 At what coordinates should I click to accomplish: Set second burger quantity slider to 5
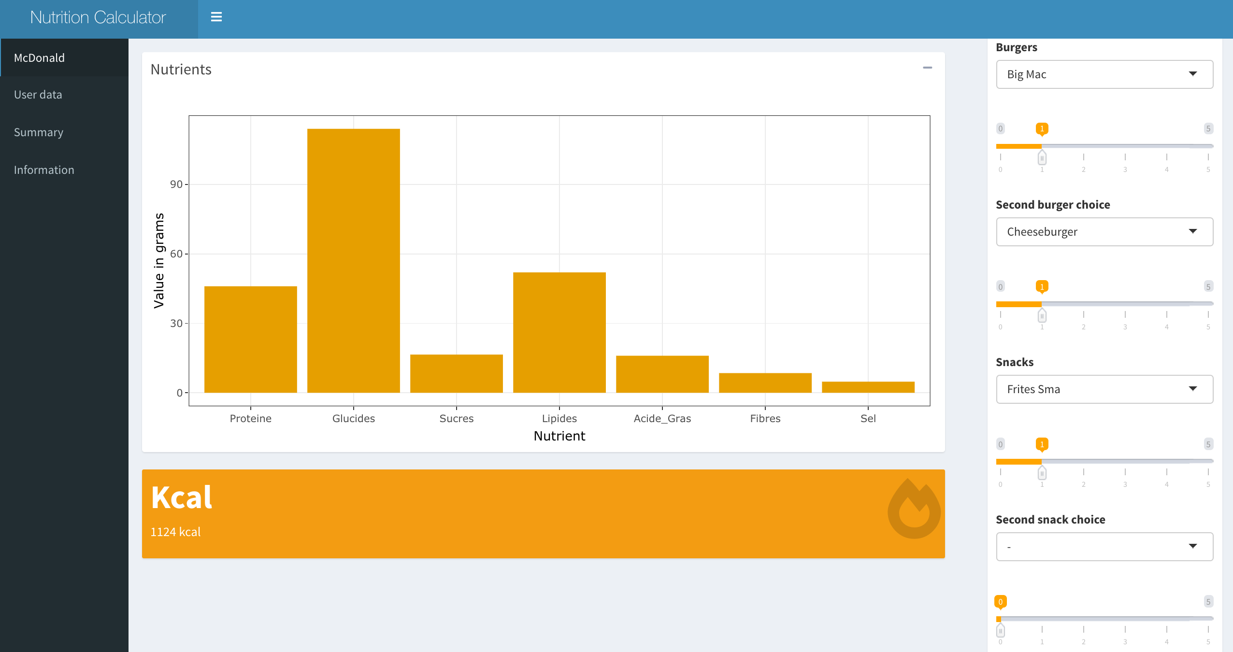coord(1207,303)
